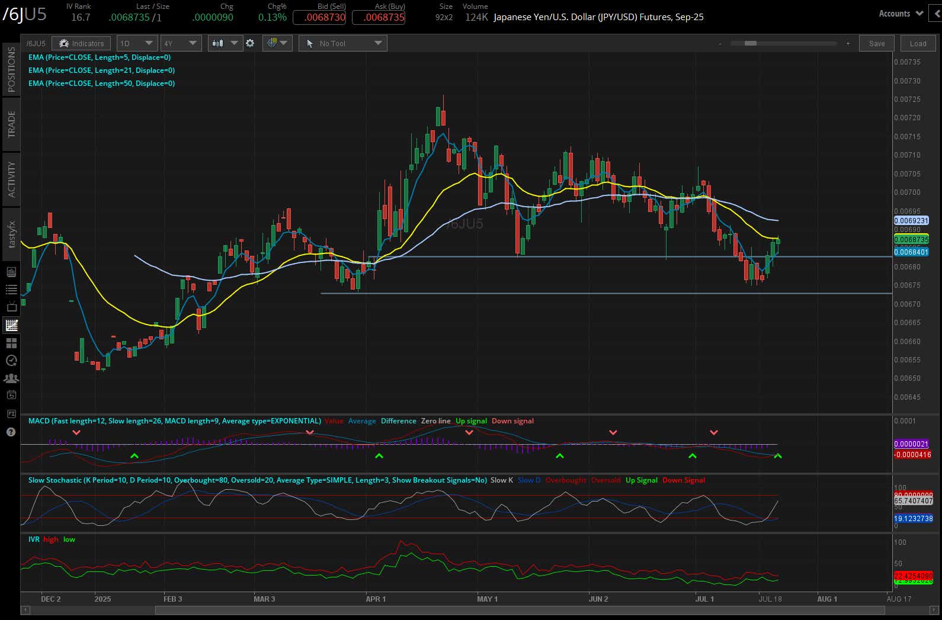Image resolution: width=942 pixels, height=620 pixels.
Task: Open the 4Y time range dropdown
Action: [180, 43]
